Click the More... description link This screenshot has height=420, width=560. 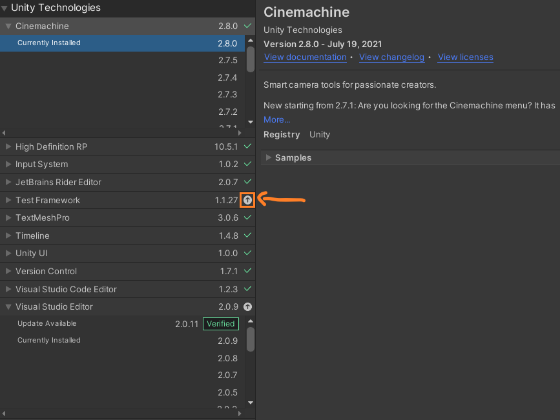(x=277, y=119)
